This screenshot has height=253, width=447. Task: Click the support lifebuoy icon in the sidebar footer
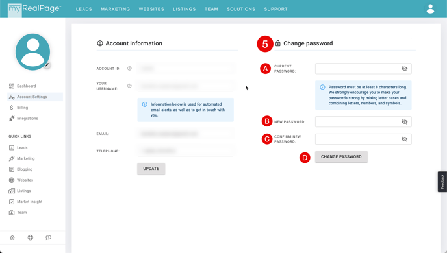[31, 237]
